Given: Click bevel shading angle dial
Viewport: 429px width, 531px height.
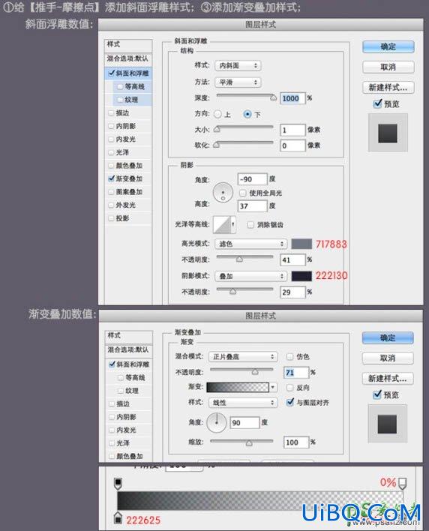Looking at the screenshot, I should (223, 192).
